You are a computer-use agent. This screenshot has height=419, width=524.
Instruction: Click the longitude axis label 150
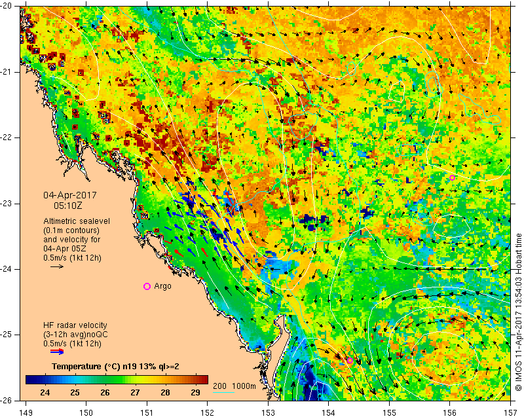click(x=86, y=412)
